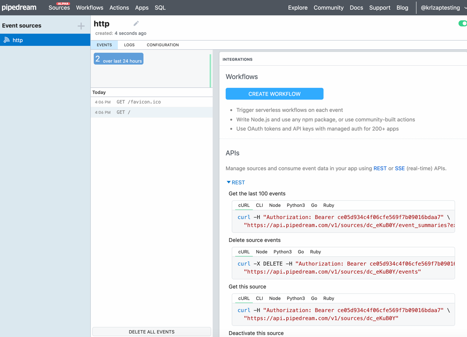Select Go tab under Get this source

tap(314, 298)
